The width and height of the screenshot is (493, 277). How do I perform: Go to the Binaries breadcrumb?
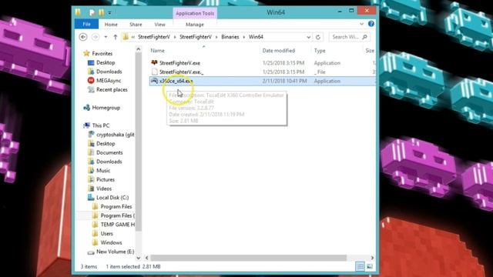coord(230,37)
